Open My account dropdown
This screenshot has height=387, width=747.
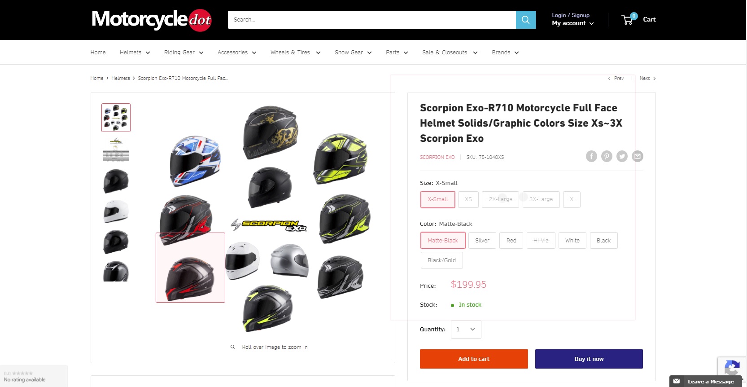pos(572,23)
